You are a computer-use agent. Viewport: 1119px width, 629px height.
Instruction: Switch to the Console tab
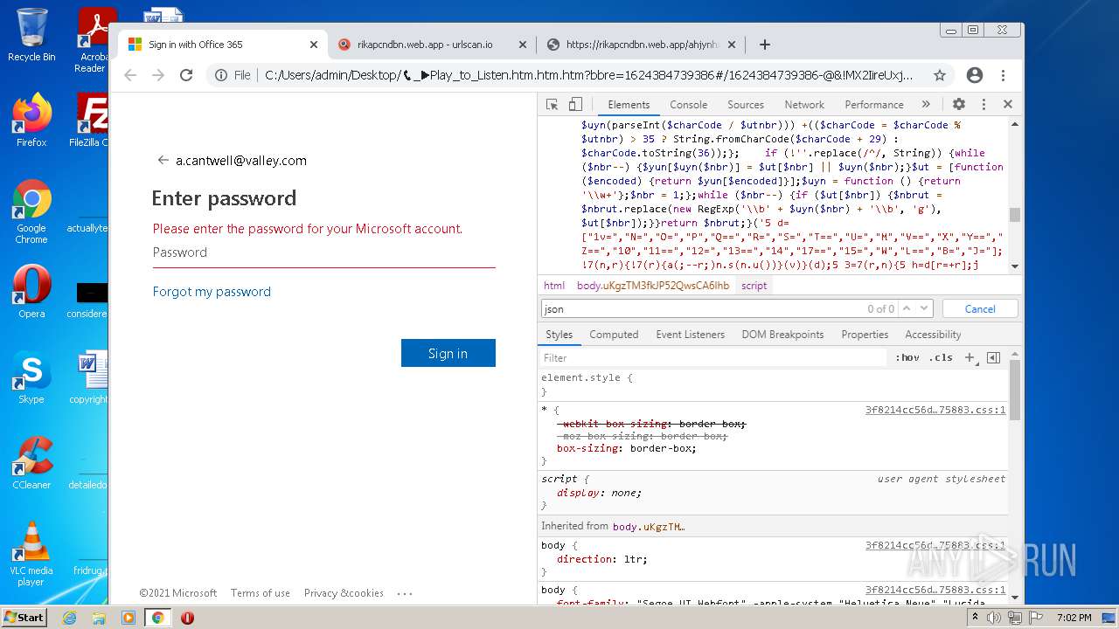coord(688,104)
